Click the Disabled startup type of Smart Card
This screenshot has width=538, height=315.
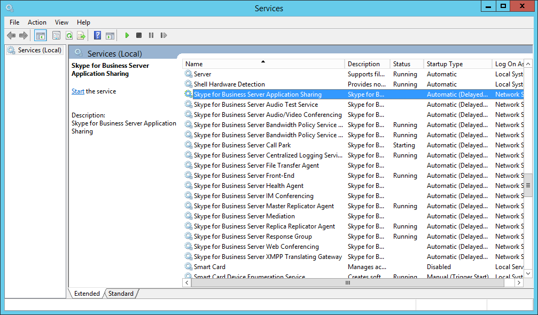point(439,266)
